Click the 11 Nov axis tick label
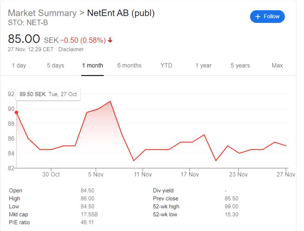304x231 pixels. (x=143, y=174)
